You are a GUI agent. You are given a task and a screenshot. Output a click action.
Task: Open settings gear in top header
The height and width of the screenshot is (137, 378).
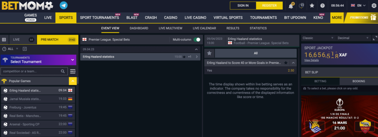coord(374,6)
